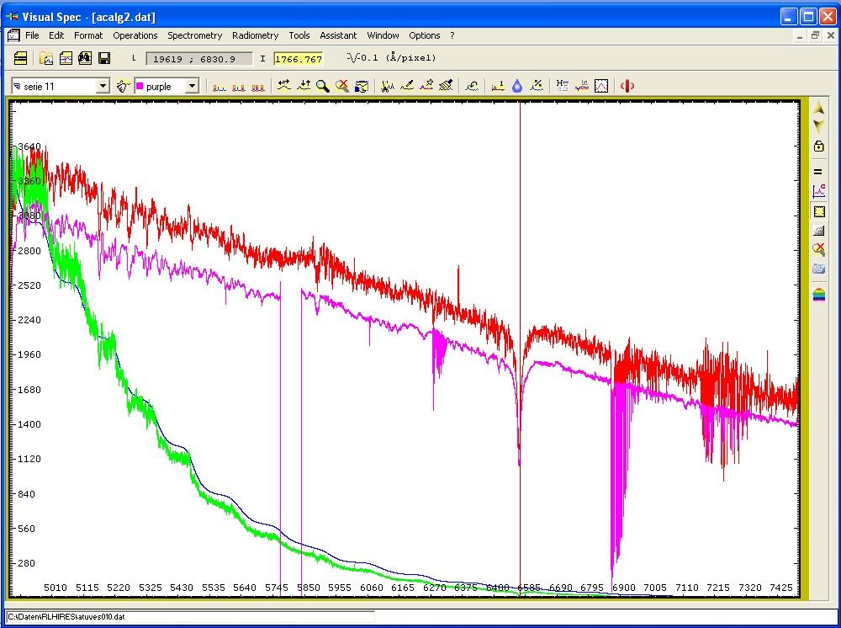Click the yellow intensity value field
The height and width of the screenshot is (628, 841).
click(x=299, y=59)
